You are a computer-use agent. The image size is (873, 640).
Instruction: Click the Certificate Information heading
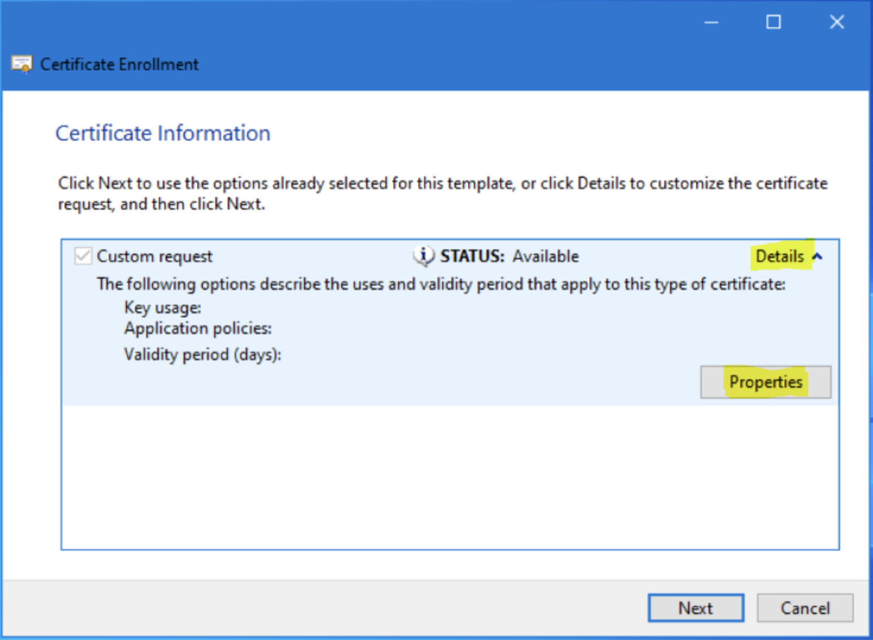click(x=163, y=134)
